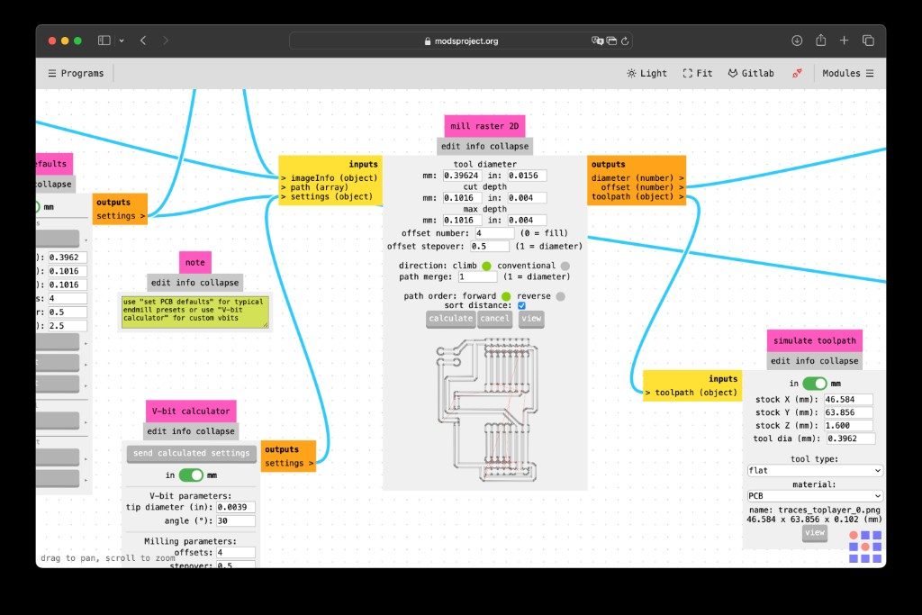
Task: Click the offset number input field
Action: (494, 233)
